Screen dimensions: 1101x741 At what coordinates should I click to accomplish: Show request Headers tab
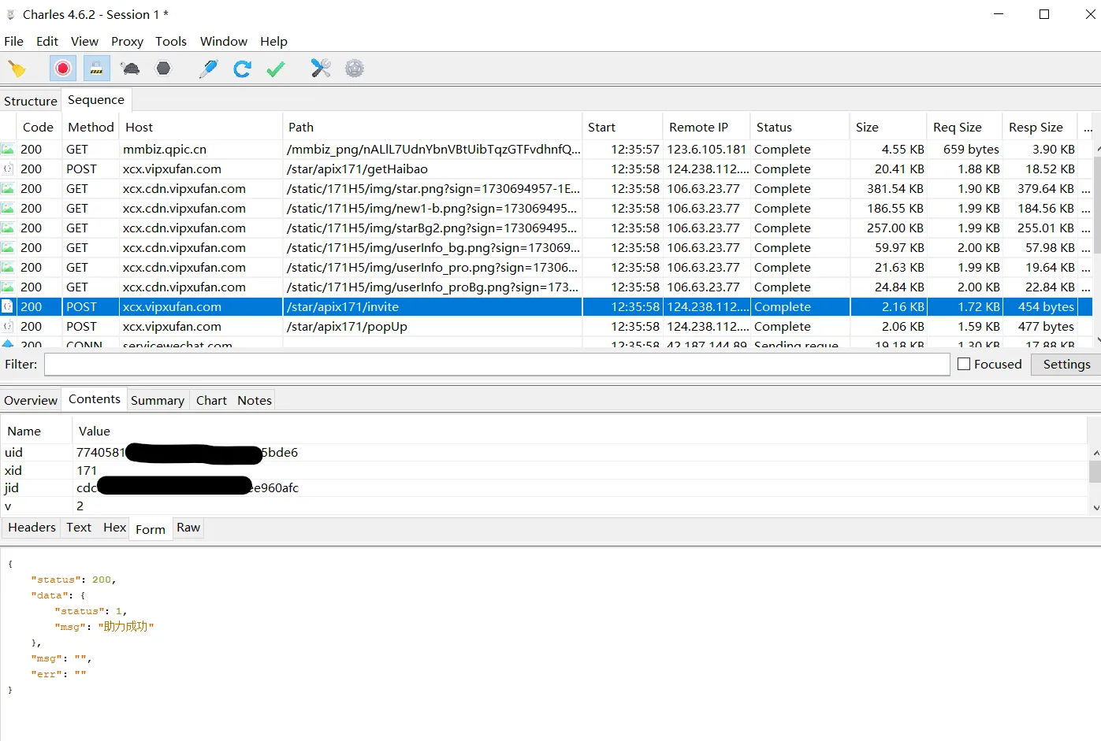click(x=32, y=528)
